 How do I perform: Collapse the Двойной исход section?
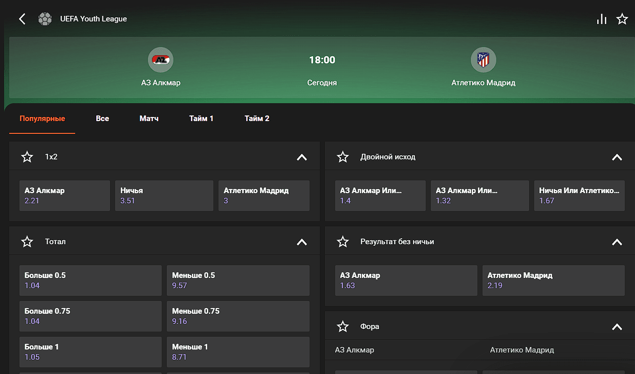[617, 157]
